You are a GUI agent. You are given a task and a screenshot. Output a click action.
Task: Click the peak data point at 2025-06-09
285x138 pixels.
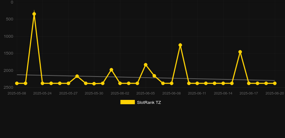180,45
